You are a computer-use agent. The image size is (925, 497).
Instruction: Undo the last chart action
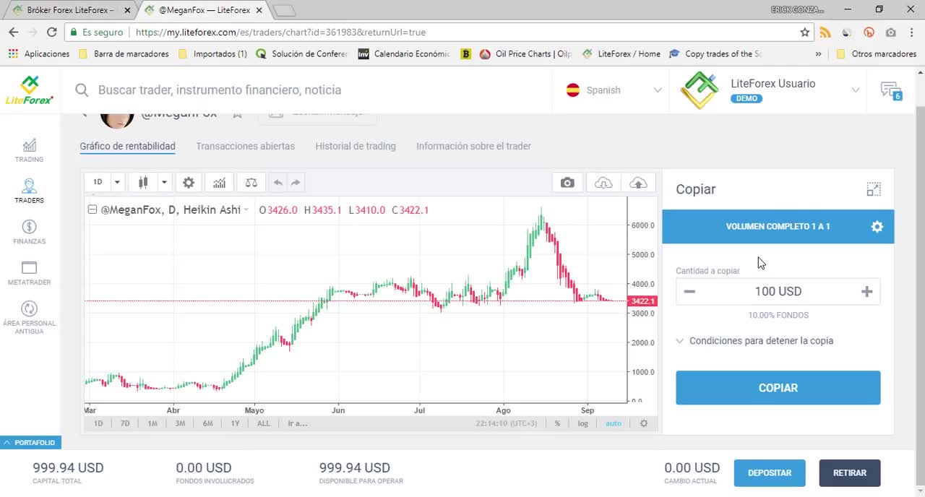coord(277,183)
